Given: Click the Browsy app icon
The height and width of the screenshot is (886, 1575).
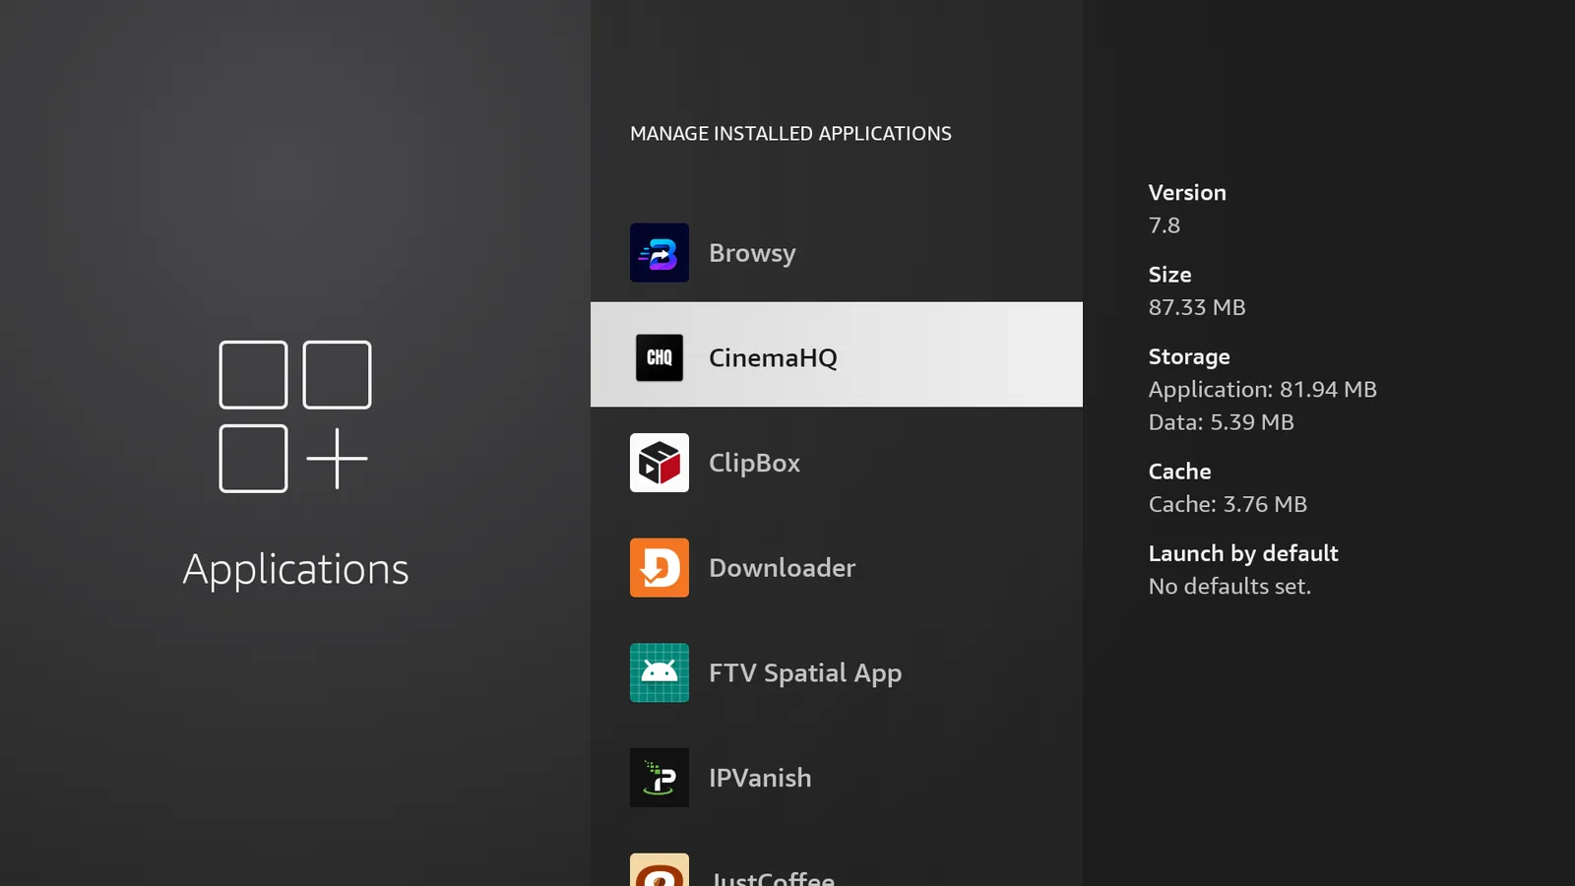Looking at the screenshot, I should [660, 253].
